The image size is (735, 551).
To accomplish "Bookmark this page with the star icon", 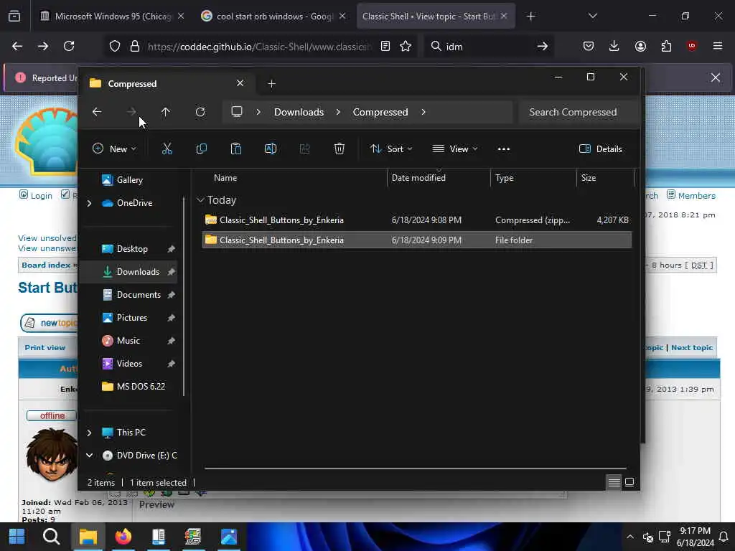I will pos(406,46).
